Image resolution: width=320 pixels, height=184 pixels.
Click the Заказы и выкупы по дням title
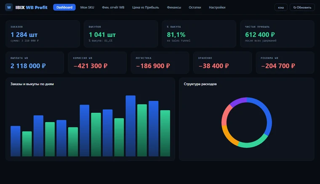[32, 84]
